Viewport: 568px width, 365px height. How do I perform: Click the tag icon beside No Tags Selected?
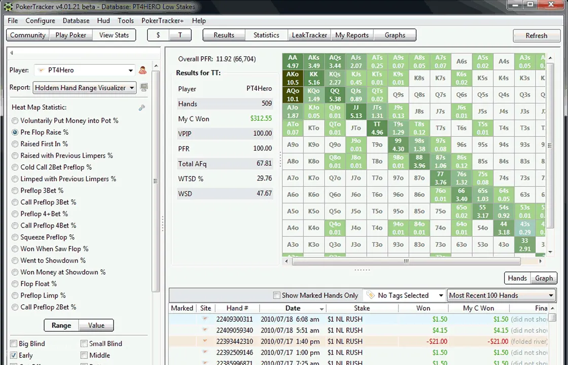[x=370, y=295]
